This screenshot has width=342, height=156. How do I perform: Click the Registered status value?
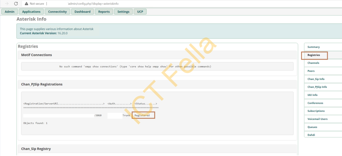tap(142, 115)
